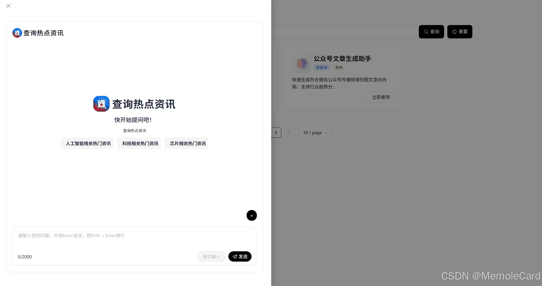Click the 公众号文章生成助手 agent avatar
The image size is (542, 286).
(x=302, y=63)
